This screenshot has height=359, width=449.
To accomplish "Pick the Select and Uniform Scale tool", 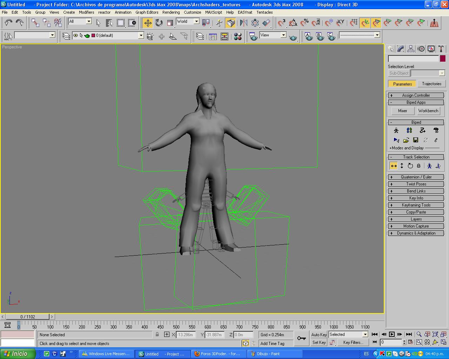I will (x=170, y=23).
